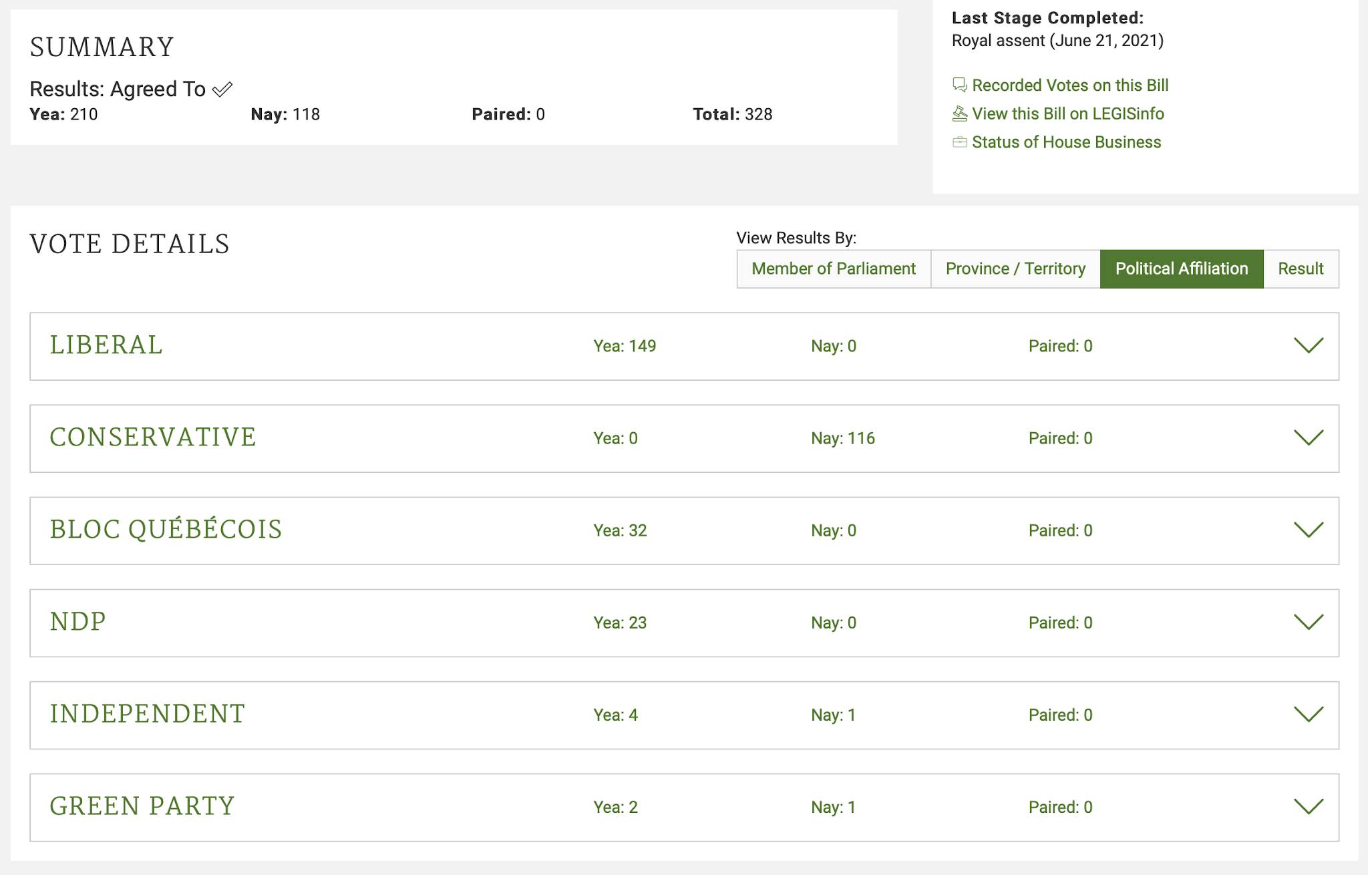This screenshot has width=1368, height=875.
Task: Click the CONSERVATIVE party heading
Action: pos(153,437)
